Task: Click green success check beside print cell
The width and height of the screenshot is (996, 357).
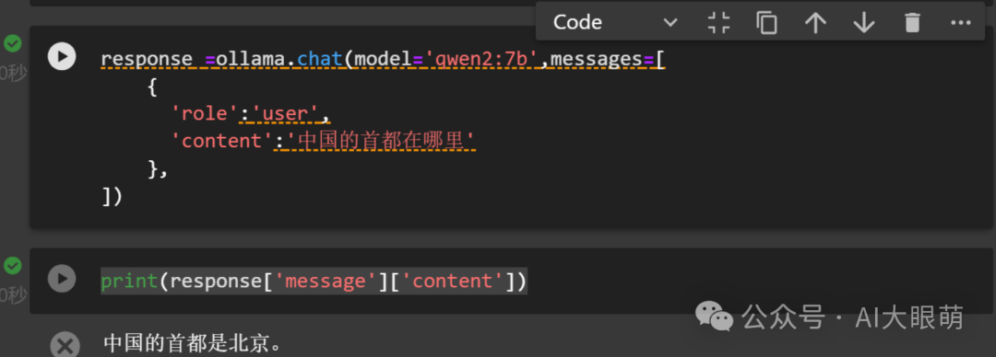Action: point(13,265)
